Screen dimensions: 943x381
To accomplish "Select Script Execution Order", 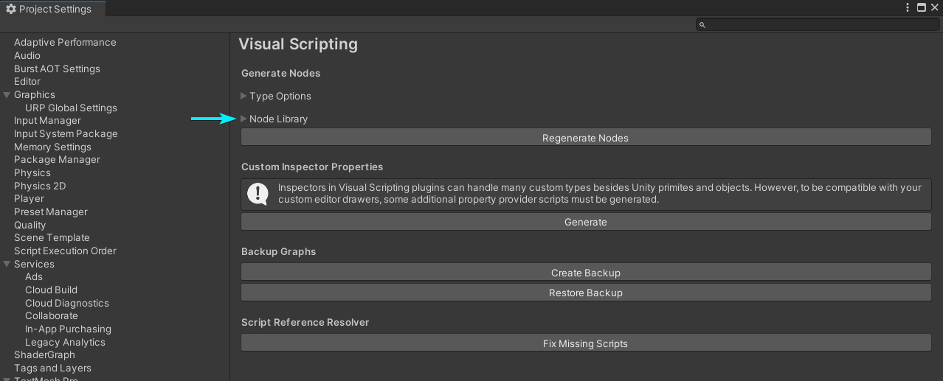I will pos(65,251).
